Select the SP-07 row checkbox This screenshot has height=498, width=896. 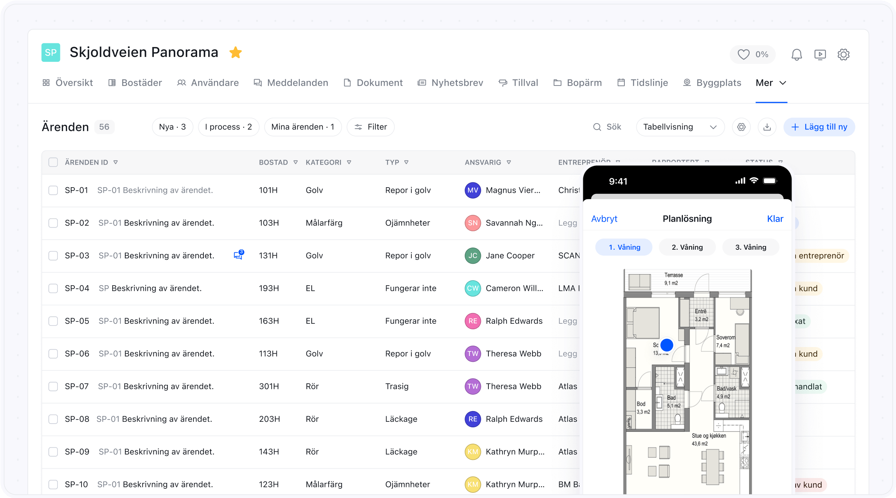tap(53, 386)
